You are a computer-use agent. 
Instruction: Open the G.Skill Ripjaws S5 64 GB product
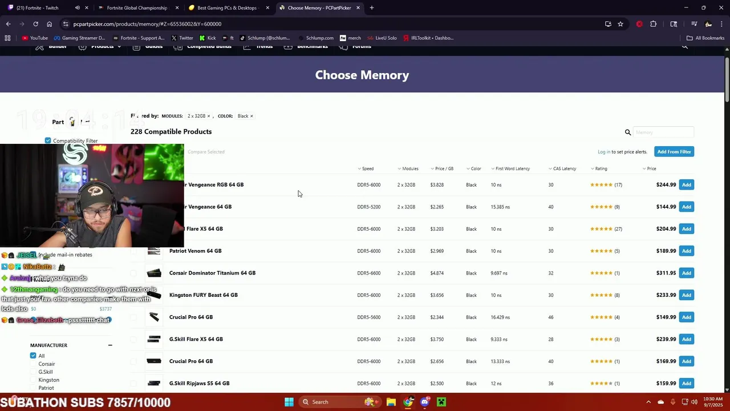199,384
